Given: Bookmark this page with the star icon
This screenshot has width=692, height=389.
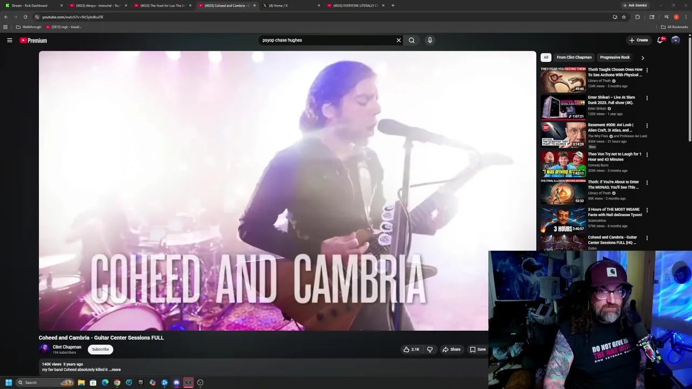Looking at the screenshot, I should pyautogui.click(x=624, y=17).
